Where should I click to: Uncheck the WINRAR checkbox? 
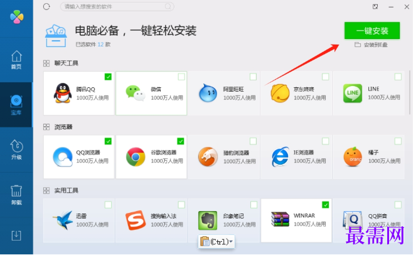(325, 205)
